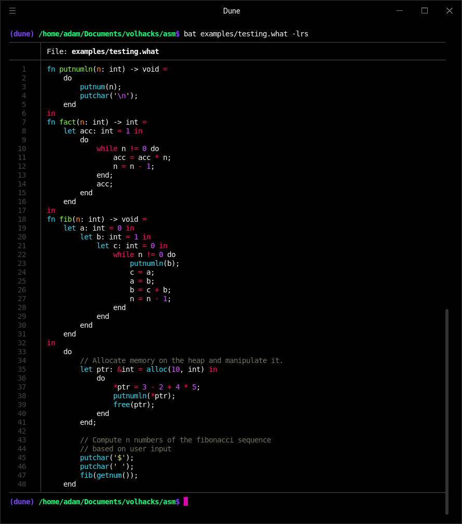
Task: Click 'putnumln(b);' on line 23
Action: 155,263
